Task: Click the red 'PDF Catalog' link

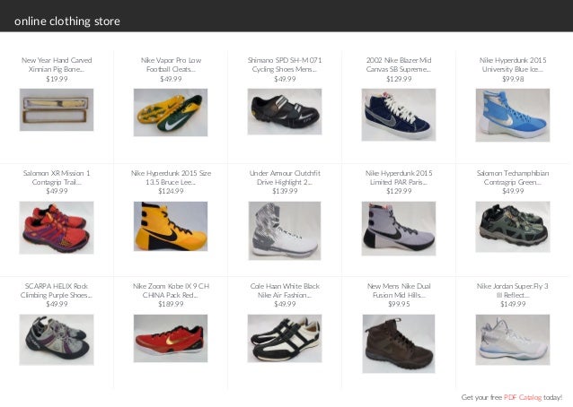Action: [523, 397]
